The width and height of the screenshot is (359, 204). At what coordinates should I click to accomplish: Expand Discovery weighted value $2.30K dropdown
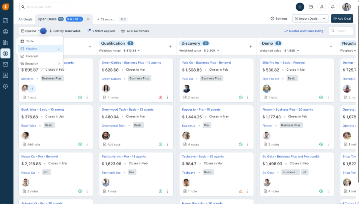[211, 50]
